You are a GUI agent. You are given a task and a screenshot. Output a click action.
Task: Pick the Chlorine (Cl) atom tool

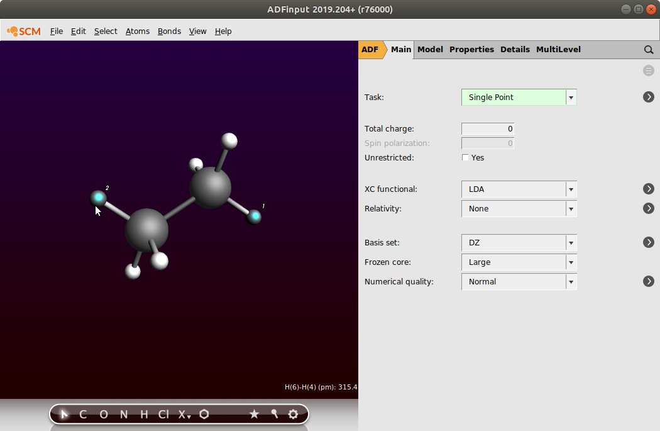[163, 414]
